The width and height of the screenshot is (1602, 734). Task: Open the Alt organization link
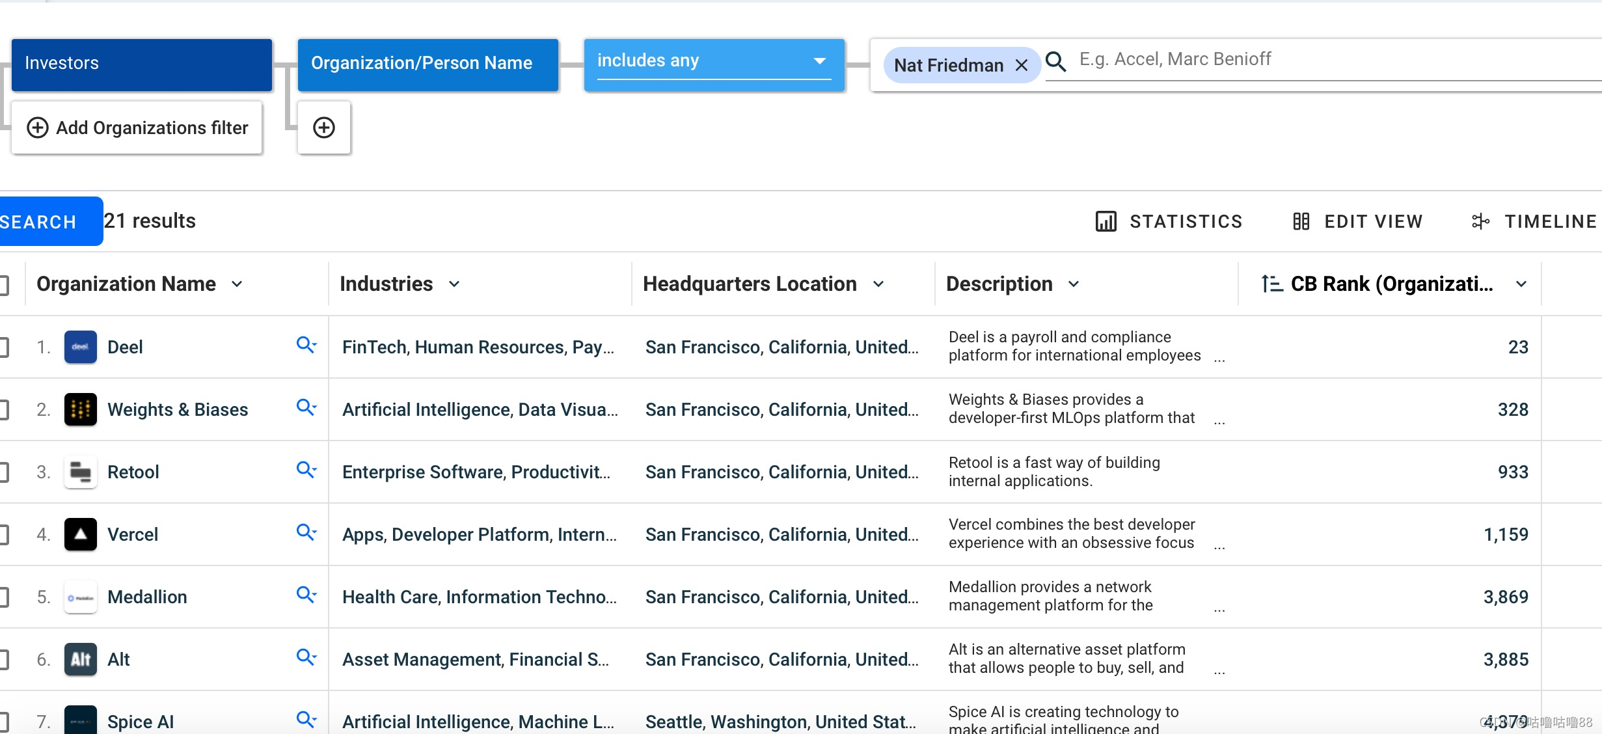(x=118, y=659)
